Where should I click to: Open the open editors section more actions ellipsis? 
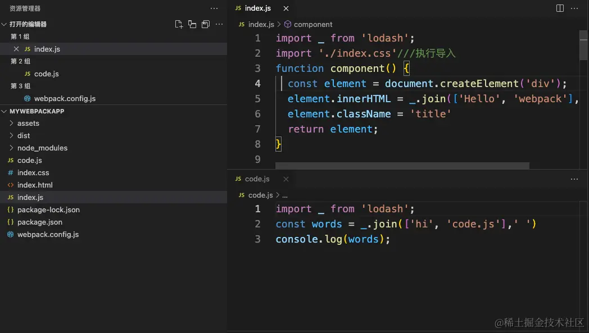219,24
